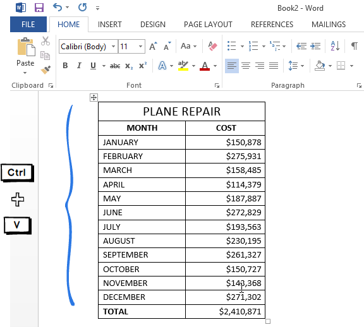Viewport: 364px width, 327px height.
Task: Copy selection with the Copy icon
Action: 45,56
